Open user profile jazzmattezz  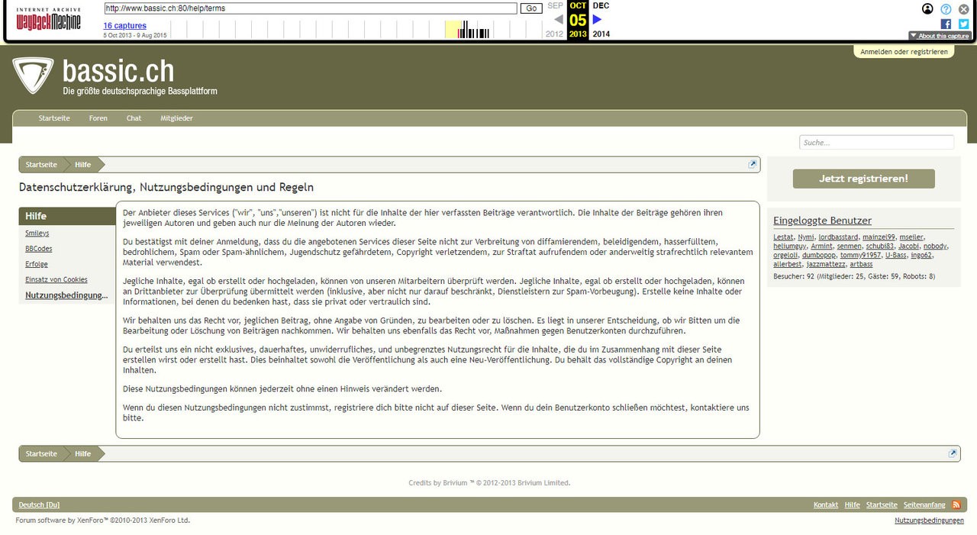826,265
